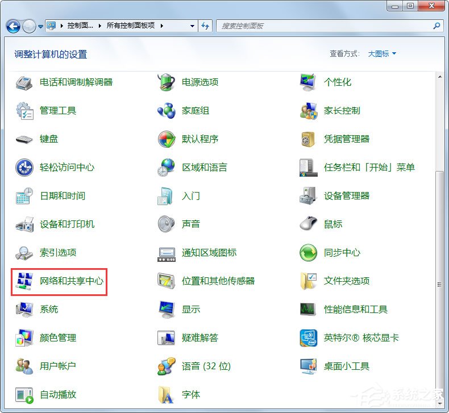Open the 日期和时间 calendar icon
This screenshot has height=413, width=449.
point(24,196)
